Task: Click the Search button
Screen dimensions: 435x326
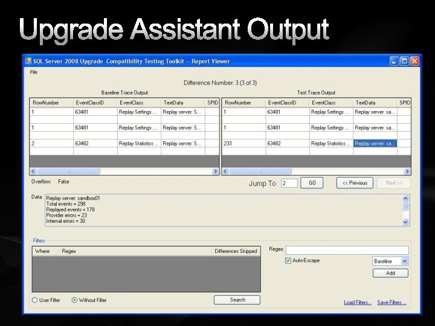Action: 237,300
